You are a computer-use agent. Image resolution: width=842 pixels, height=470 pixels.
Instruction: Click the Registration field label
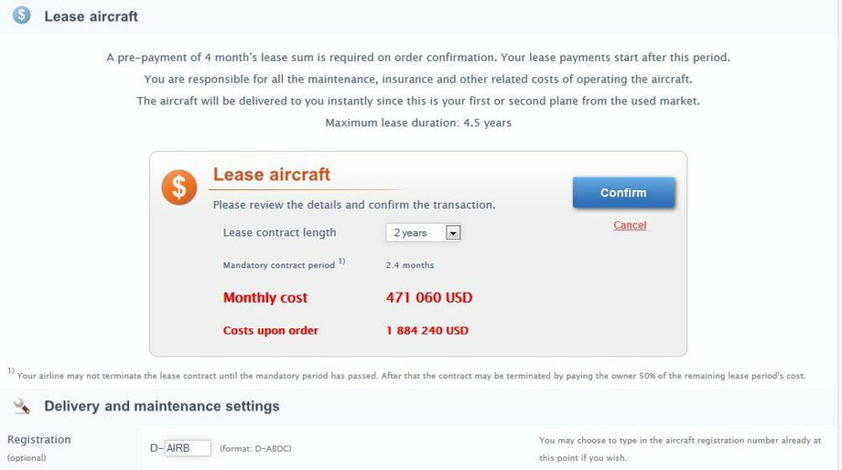coord(39,440)
